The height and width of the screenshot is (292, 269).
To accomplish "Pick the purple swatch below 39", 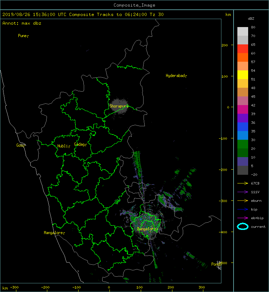I will click(x=243, y=118).
